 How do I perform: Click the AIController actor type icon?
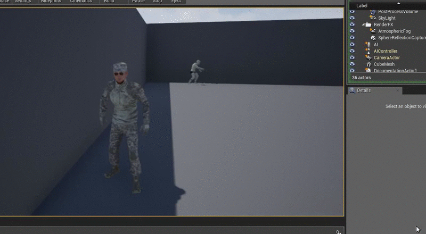click(x=368, y=51)
